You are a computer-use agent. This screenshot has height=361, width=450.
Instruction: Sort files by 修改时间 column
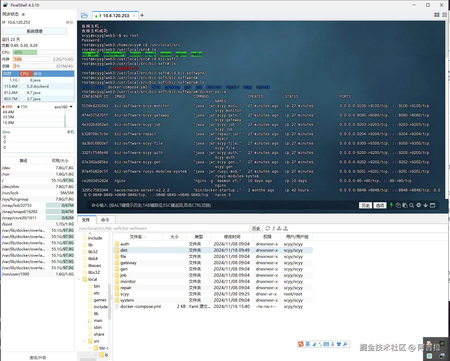232,237
